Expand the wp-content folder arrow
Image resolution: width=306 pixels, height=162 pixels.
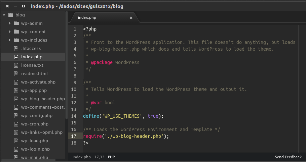[9, 32]
